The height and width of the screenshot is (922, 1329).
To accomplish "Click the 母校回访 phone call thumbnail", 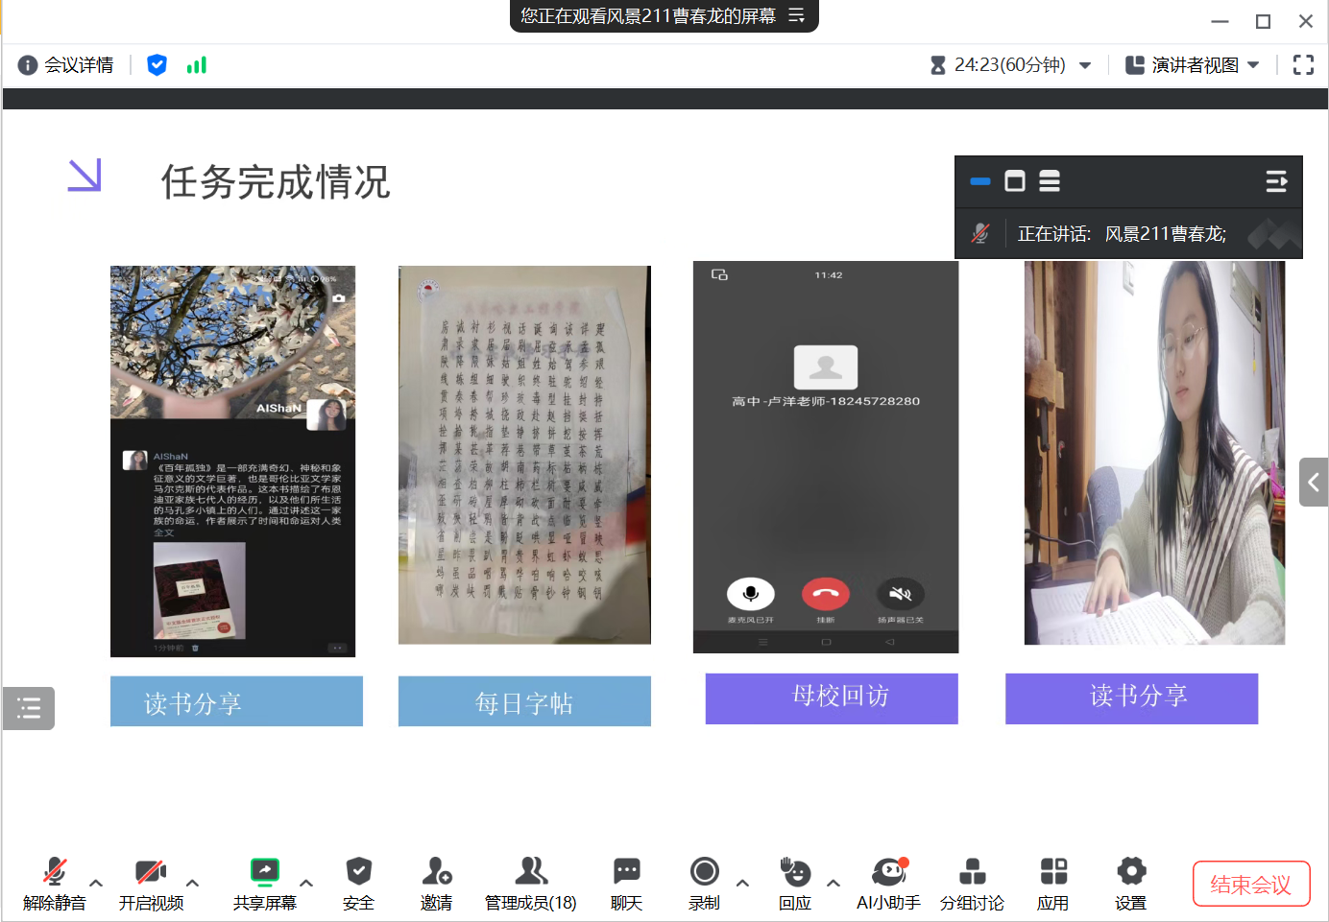I will click(826, 457).
